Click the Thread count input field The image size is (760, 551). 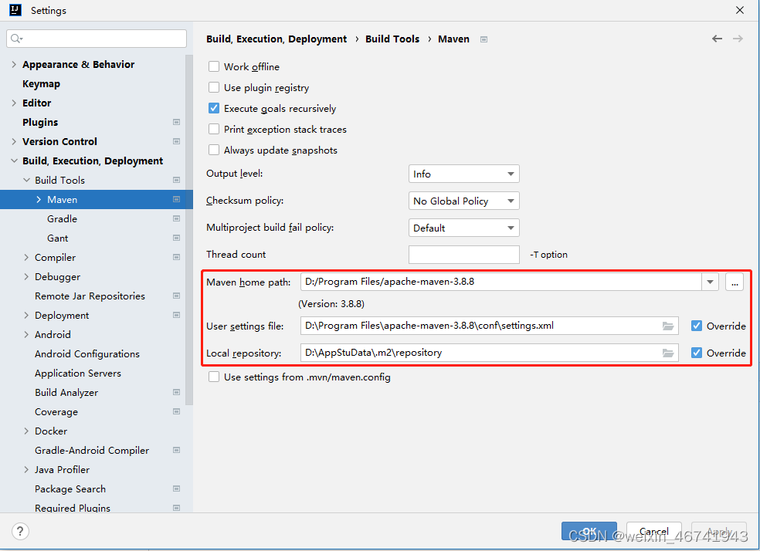[464, 255]
